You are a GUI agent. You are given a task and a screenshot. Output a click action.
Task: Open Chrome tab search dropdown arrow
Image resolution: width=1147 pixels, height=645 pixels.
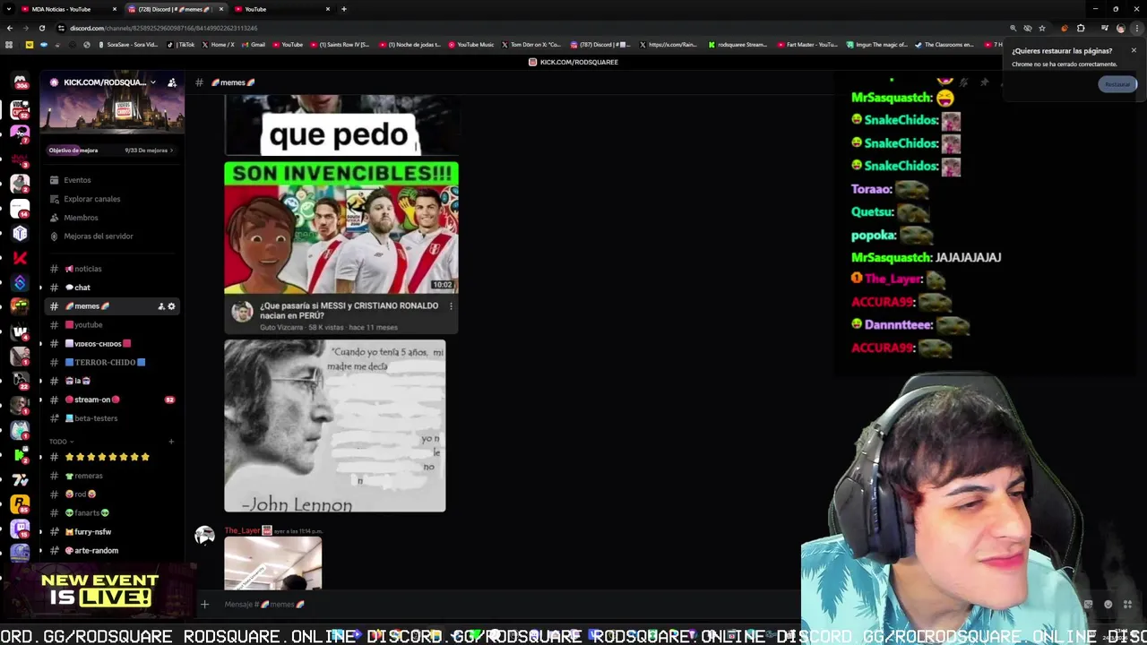(x=7, y=9)
